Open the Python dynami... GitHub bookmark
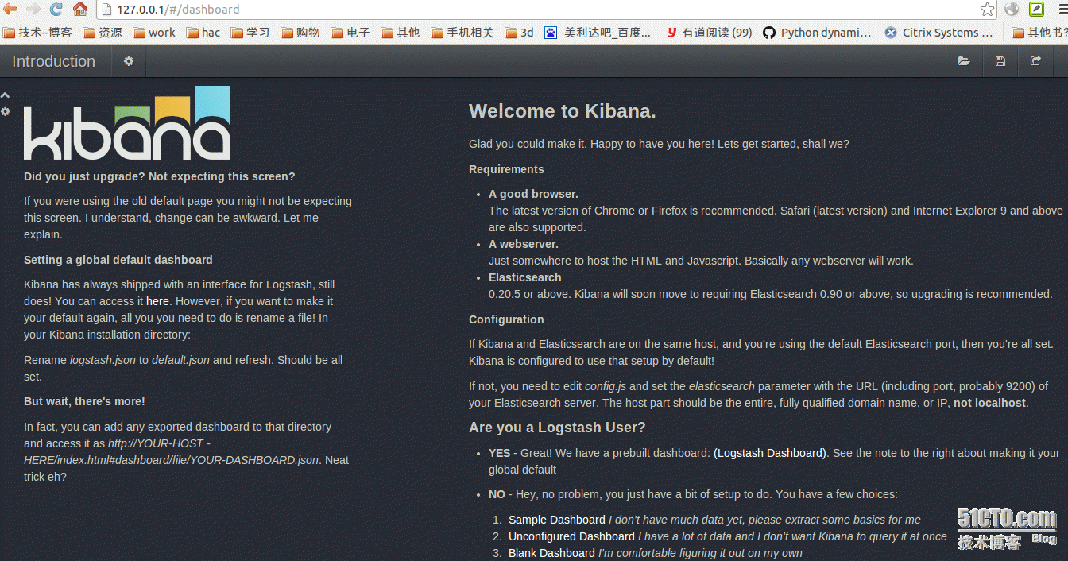The image size is (1068, 561). tap(817, 33)
